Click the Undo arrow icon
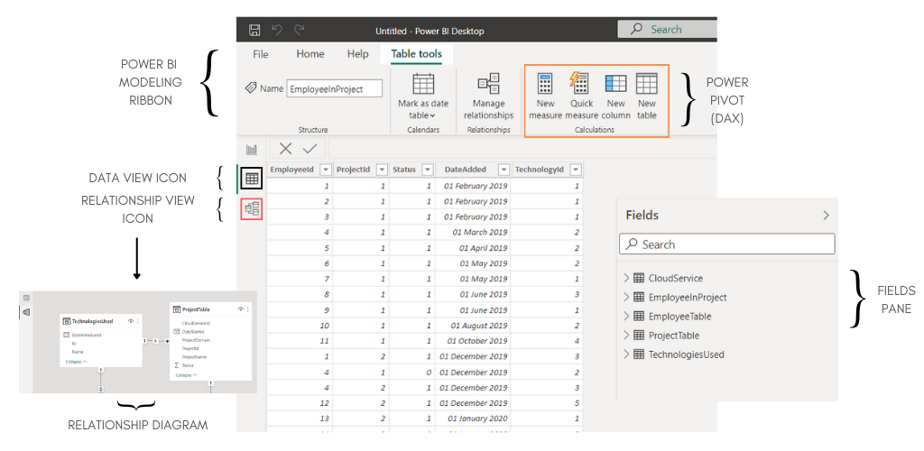924x451 pixels. [277, 30]
